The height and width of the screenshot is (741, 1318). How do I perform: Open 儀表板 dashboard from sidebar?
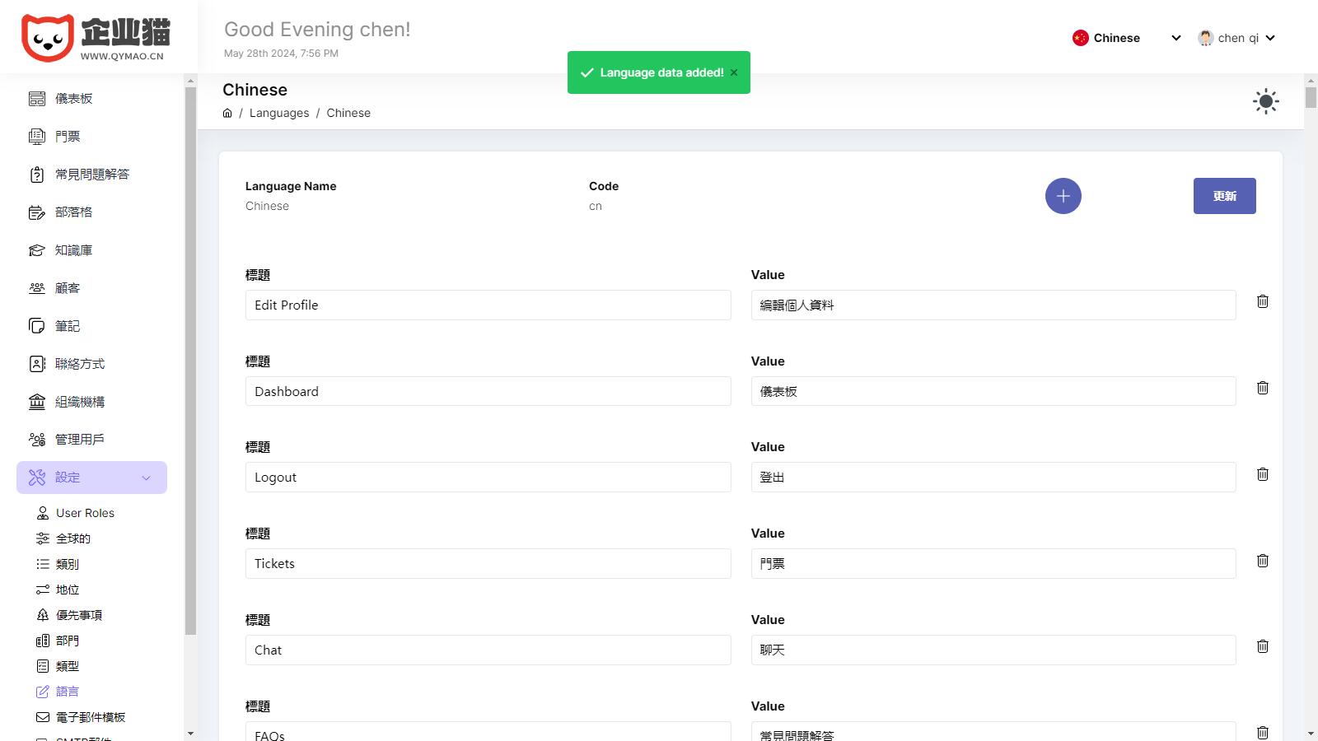74,99
